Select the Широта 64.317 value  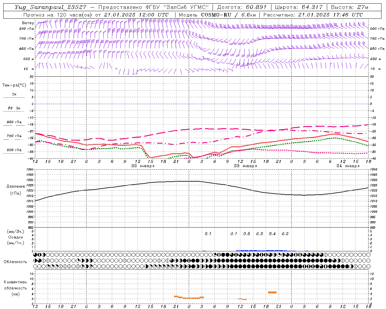point(312,7)
